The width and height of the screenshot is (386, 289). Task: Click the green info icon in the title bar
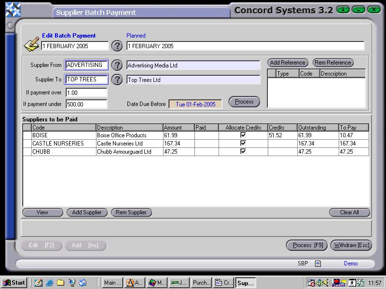click(x=343, y=9)
